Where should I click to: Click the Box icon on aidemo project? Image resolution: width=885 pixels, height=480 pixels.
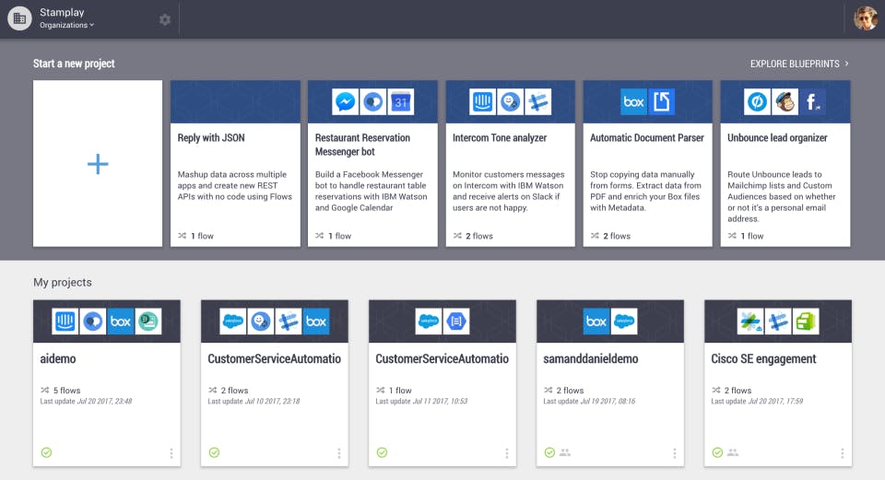[x=120, y=322]
